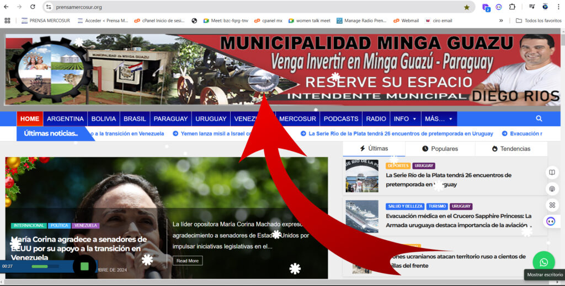Click the reading book icon in side panel
565x286 pixels.
551,172
